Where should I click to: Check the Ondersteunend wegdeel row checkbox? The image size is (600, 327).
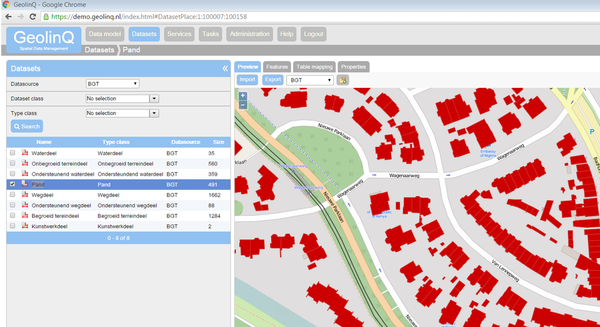pyautogui.click(x=12, y=205)
